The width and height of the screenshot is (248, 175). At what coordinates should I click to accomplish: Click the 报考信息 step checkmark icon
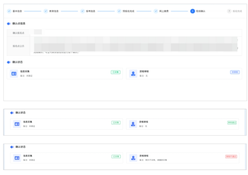(83, 11)
